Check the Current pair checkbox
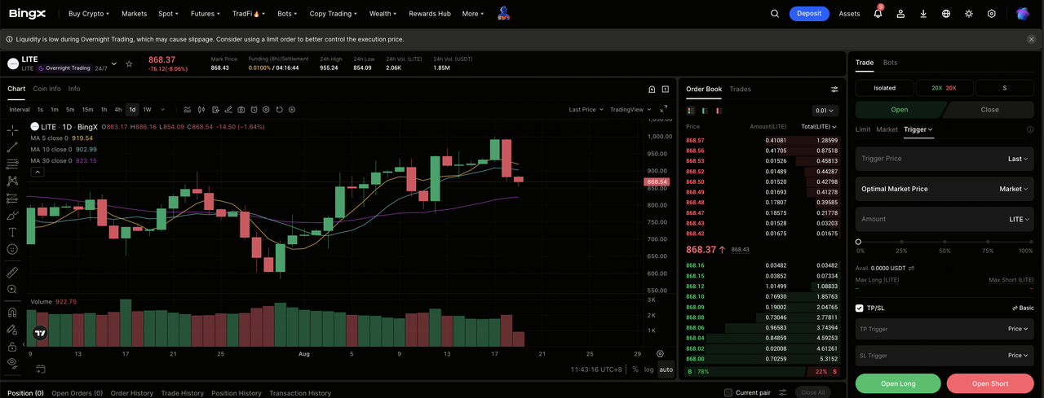Screen dimensions: 1044x398 pos(728,393)
